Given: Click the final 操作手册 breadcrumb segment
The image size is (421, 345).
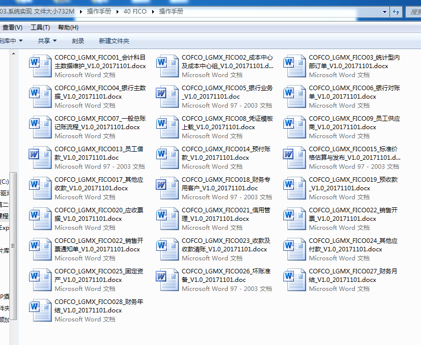Looking at the screenshot, I should click(171, 12).
